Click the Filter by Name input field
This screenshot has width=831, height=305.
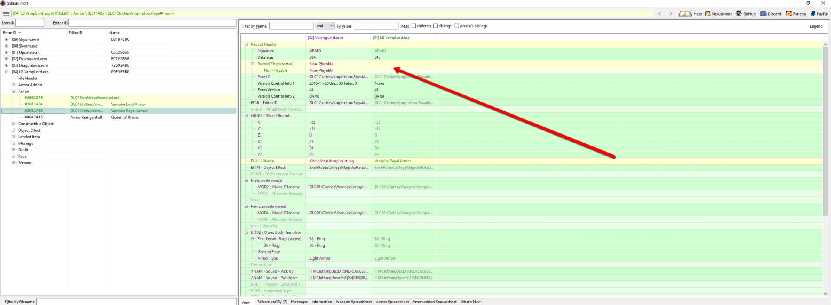coord(291,26)
